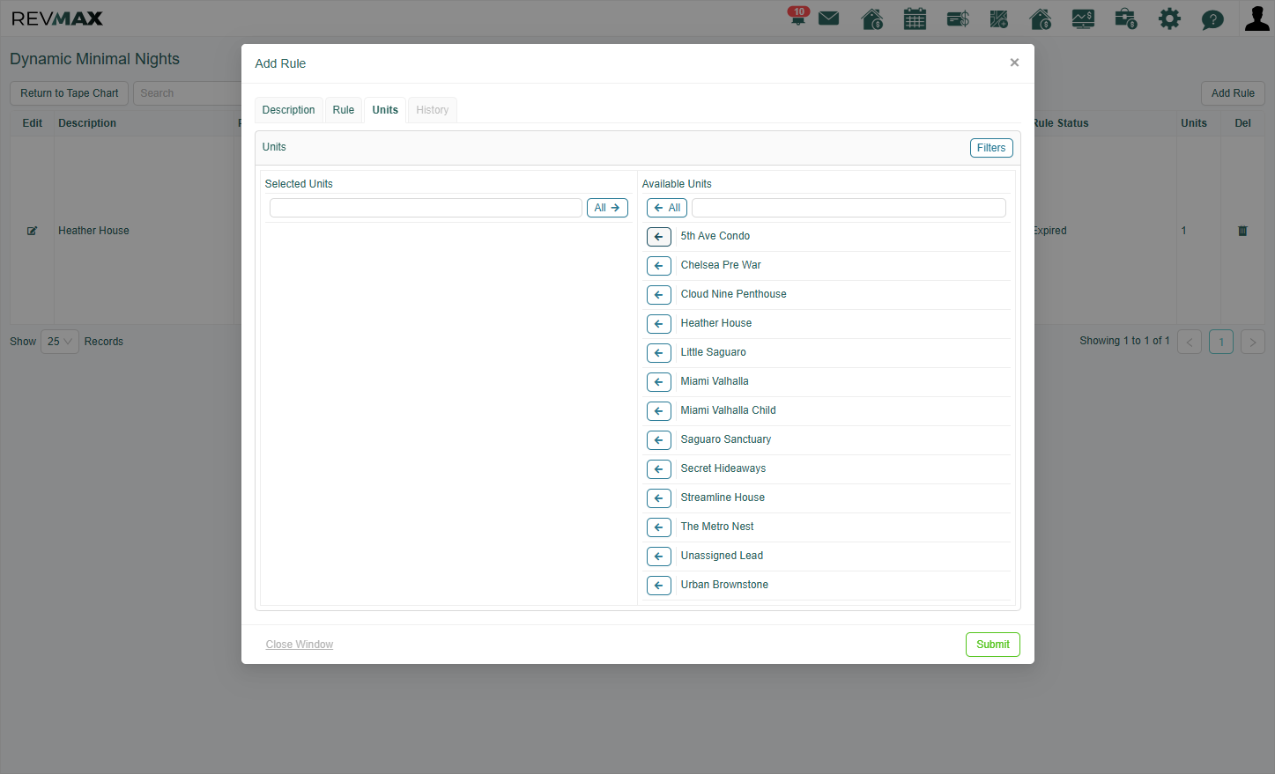Click the Add Rule button on the background page
This screenshot has height=774, width=1275.
(1233, 93)
